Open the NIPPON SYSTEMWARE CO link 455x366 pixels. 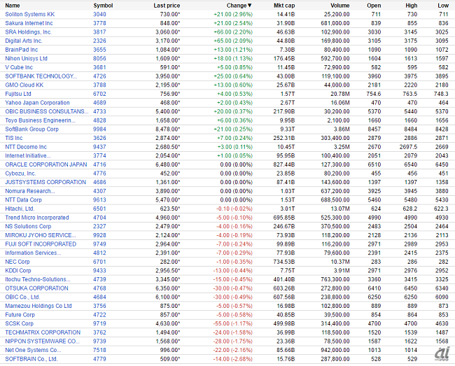pyautogui.click(x=42, y=342)
